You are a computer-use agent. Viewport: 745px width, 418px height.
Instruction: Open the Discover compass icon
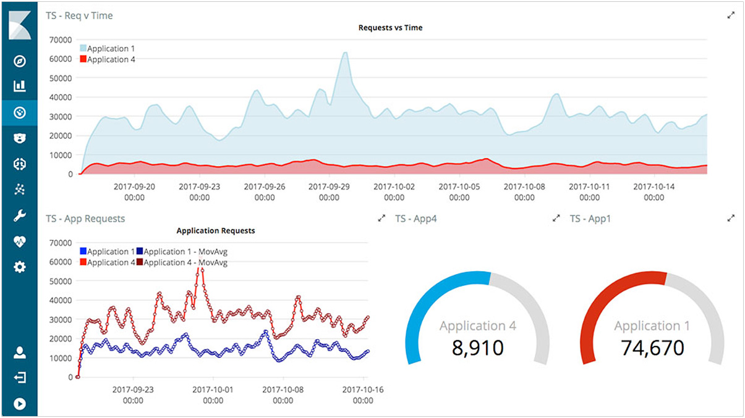[19, 61]
